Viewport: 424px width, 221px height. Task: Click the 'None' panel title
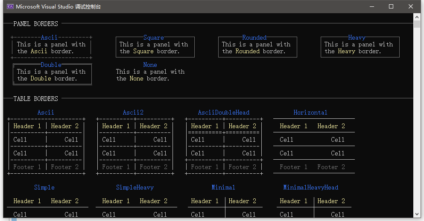coord(150,65)
